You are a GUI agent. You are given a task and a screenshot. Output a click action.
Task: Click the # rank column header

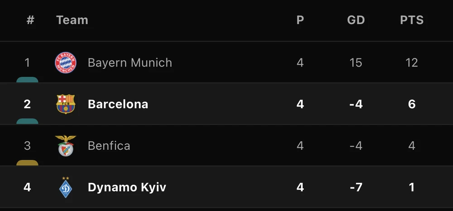tap(30, 20)
